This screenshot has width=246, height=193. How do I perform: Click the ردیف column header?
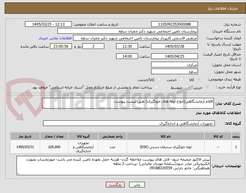tap(236, 136)
